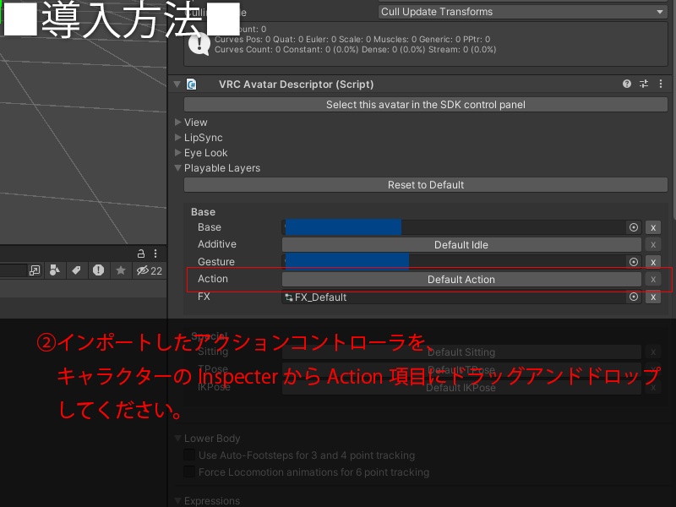Viewport: 676px width, 507px height.
Task: Open the three-dot menu of VRC Avatar Descriptor
Action: click(x=661, y=84)
